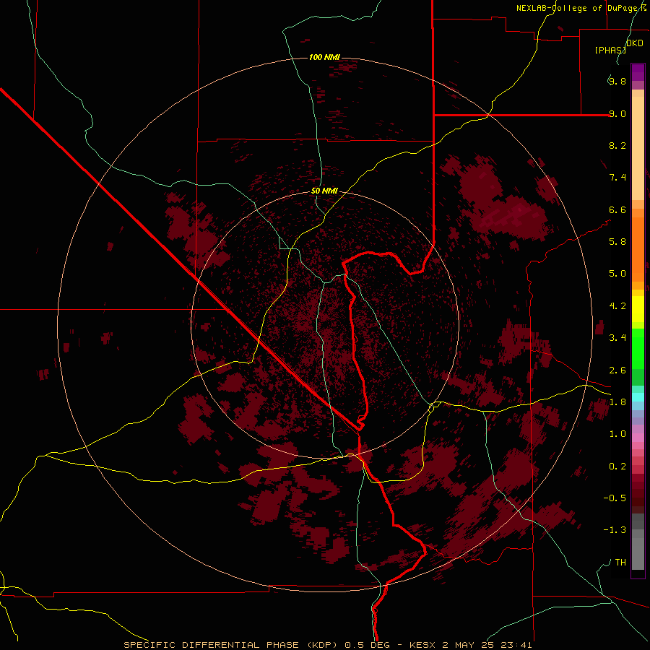Click the -1.3 scale label
Viewport: 650px width, 650px height.
pos(615,530)
